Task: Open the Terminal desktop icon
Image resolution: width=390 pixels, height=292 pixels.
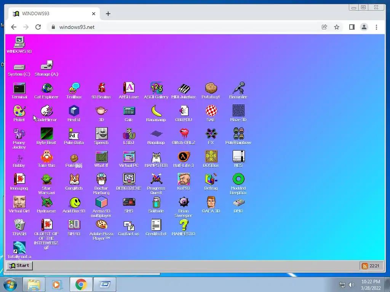Action: [19, 90]
